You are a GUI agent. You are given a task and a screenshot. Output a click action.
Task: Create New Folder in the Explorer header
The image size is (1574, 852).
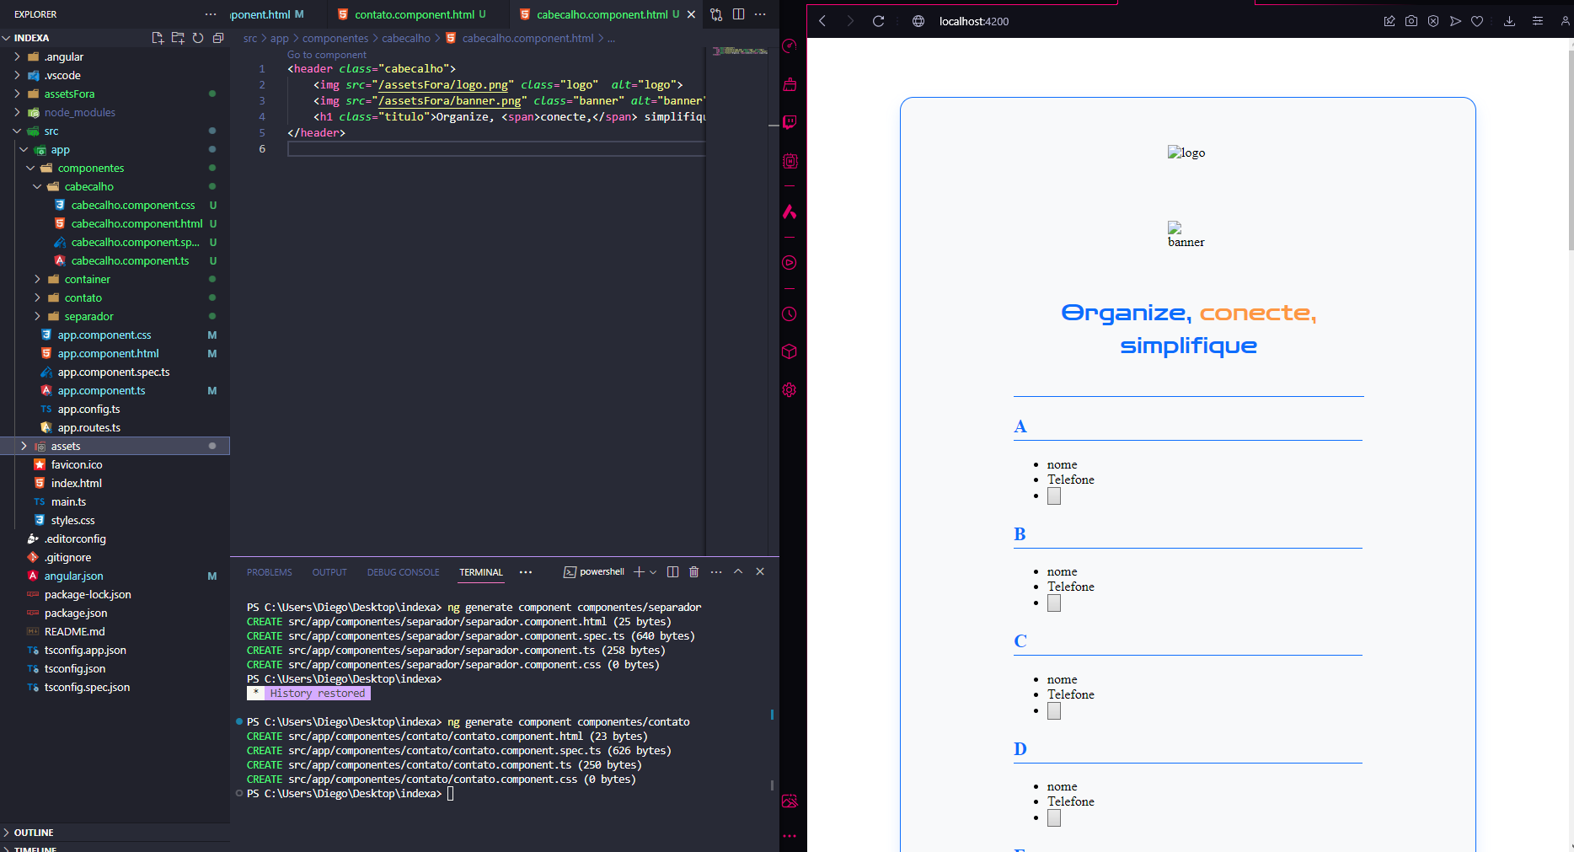(x=178, y=38)
